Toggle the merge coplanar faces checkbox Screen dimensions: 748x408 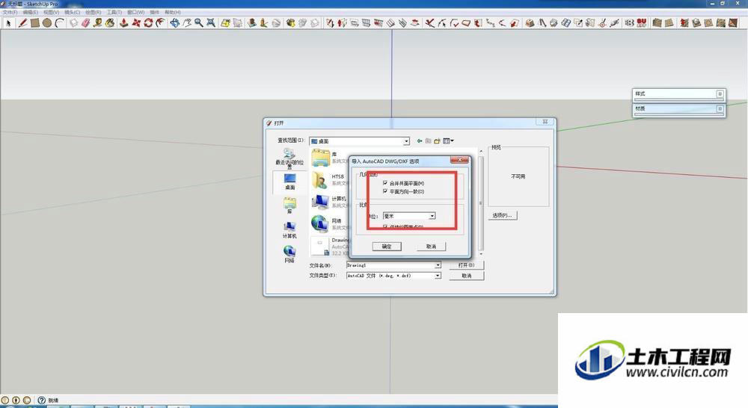(x=385, y=183)
